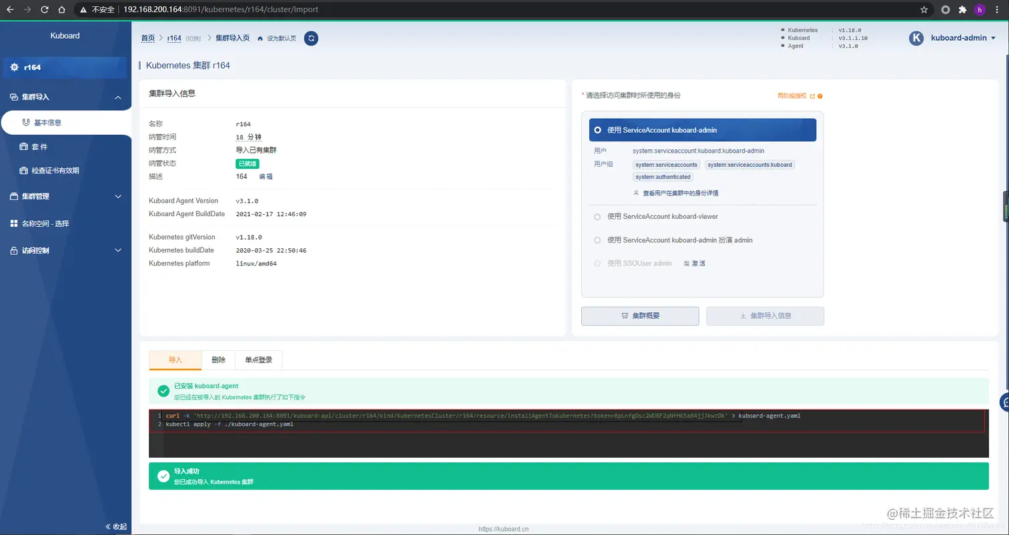This screenshot has width=1009, height=535.
Task: Click the Kuboard logo text in sidebar
Action: coord(65,36)
